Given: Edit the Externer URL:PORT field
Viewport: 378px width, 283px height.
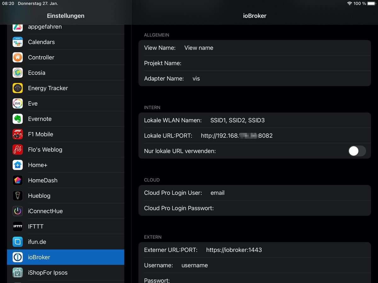Looking at the screenshot, I should coord(255,250).
